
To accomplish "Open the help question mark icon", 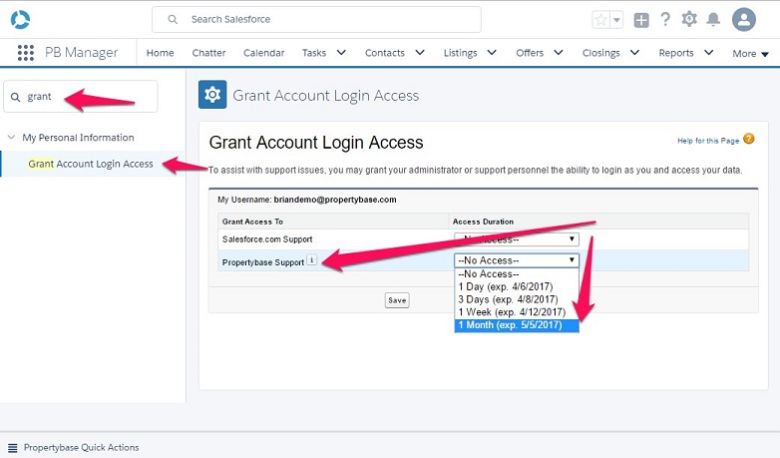I will [x=665, y=19].
